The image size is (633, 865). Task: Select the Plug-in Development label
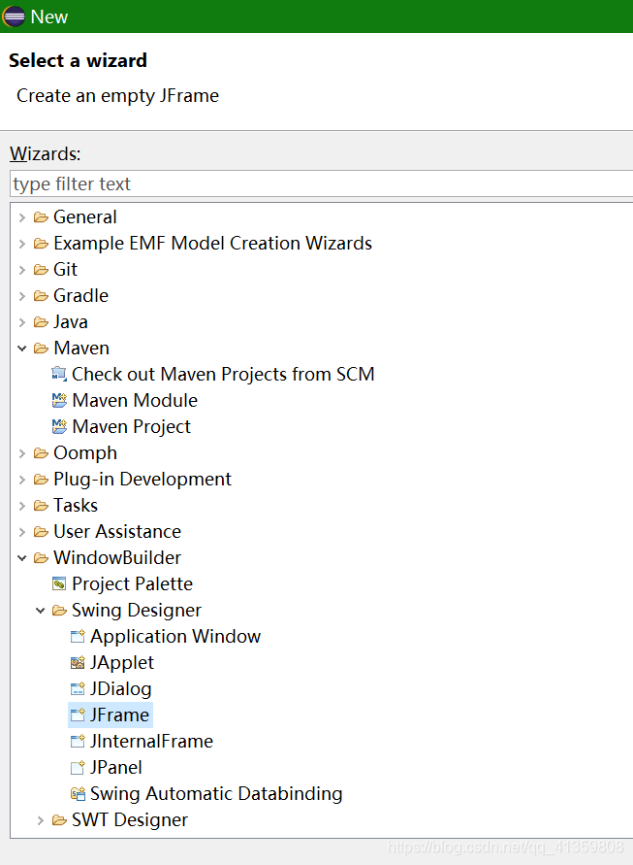(142, 480)
